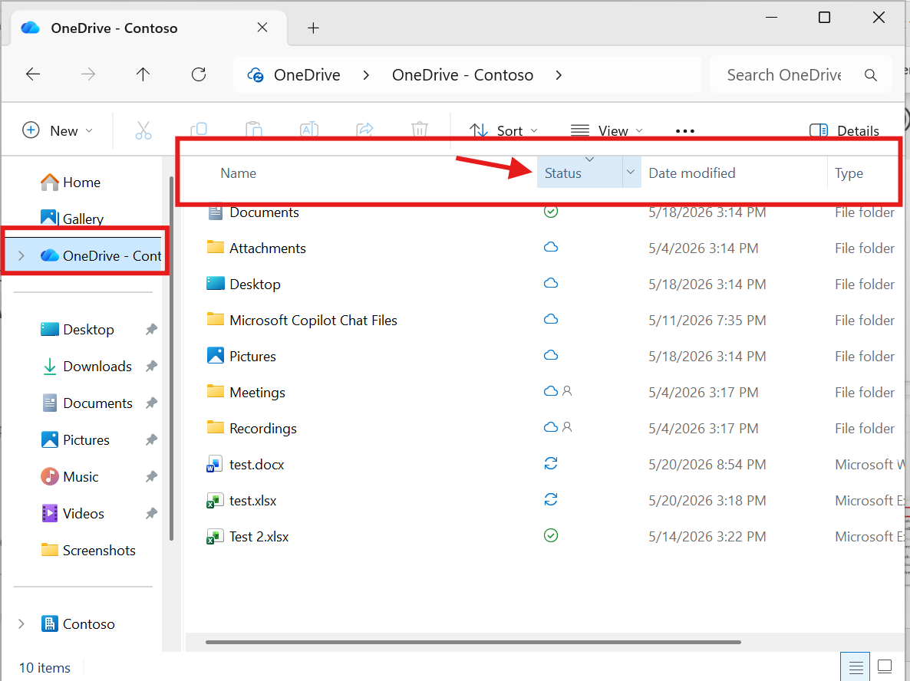Click the Paste clipboard icon

point(254,130)
